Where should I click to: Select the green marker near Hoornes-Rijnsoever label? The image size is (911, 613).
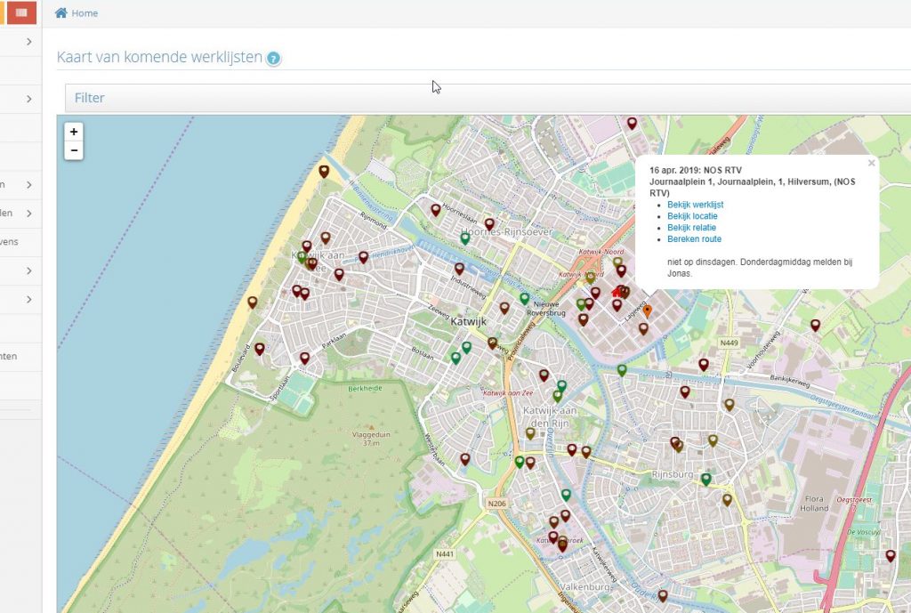(x=464, y=238)
